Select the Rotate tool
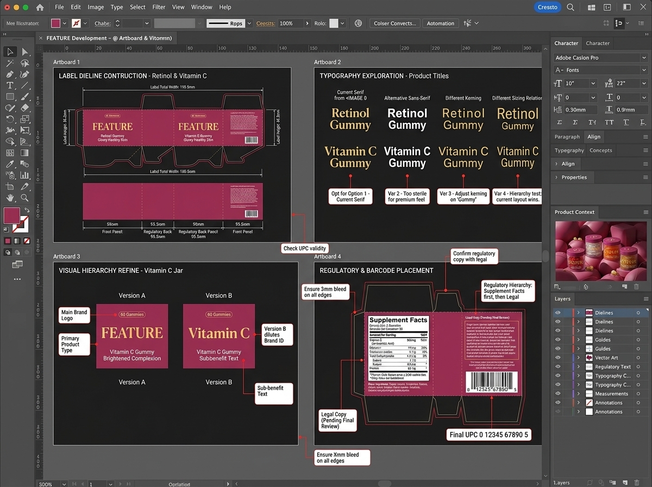The image size is (652, 487). click(10, 119)
